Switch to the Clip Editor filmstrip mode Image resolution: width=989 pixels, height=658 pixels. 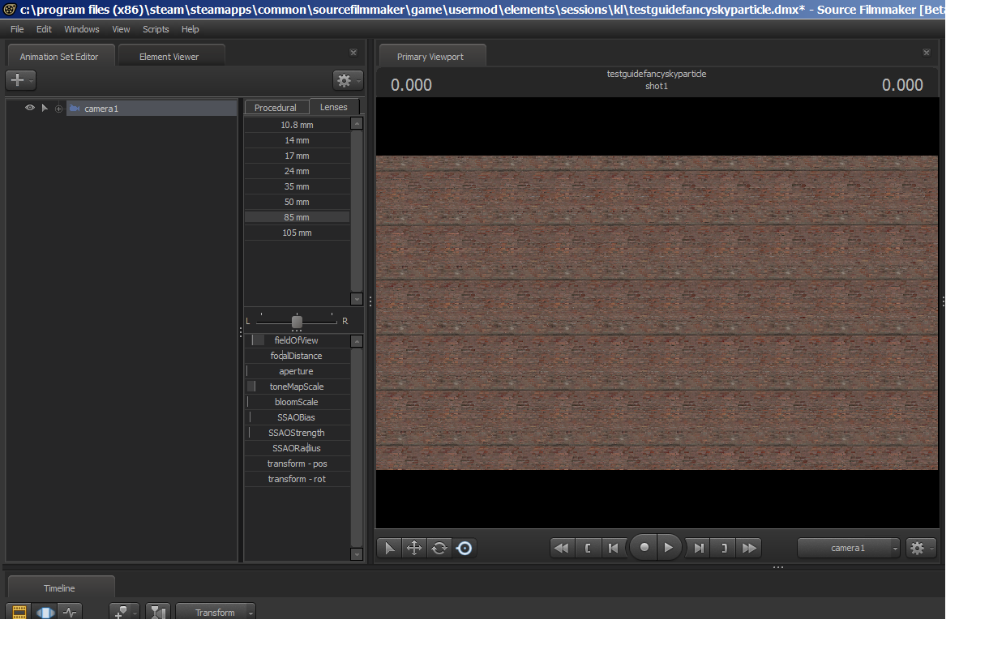tap(19, 613)
